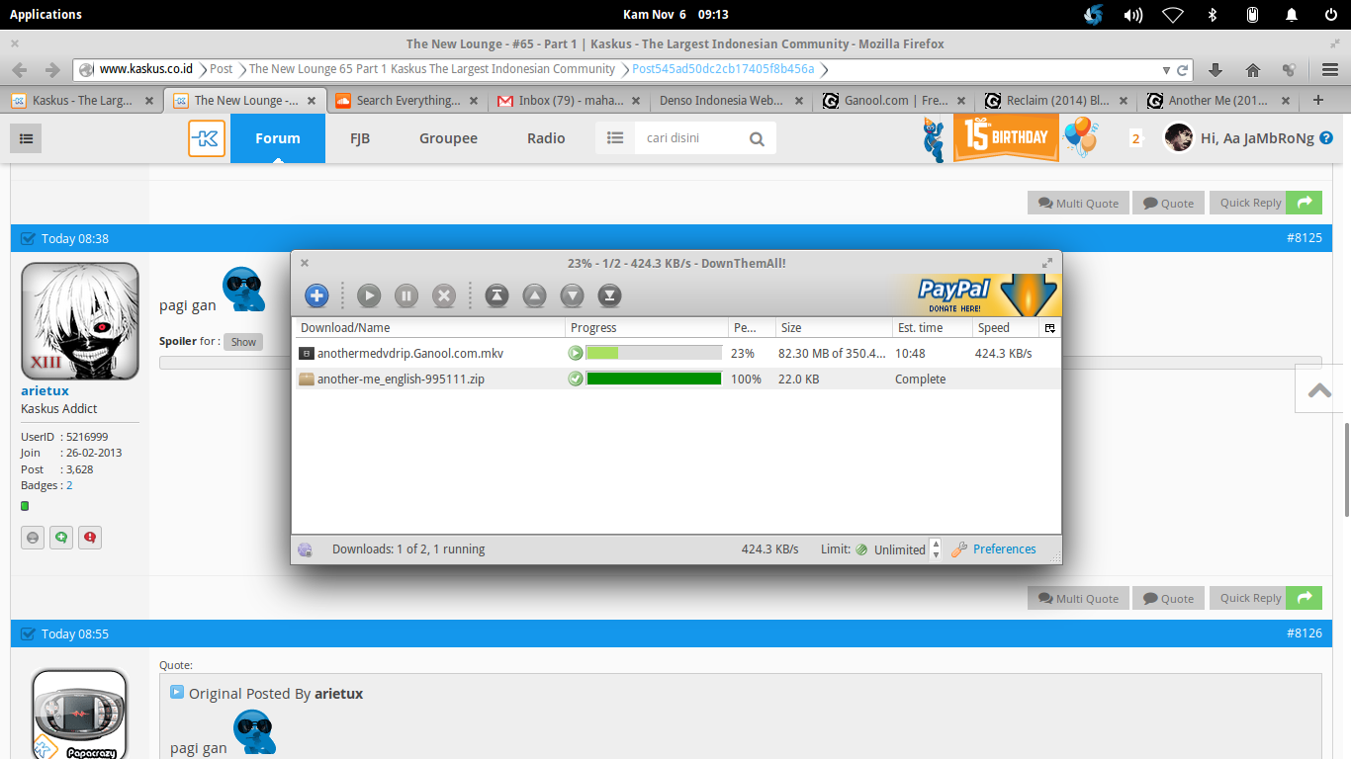The width and height of the screenshot is (1351, 759).
Task: Move selected download down one position
Action: point(572,295)
